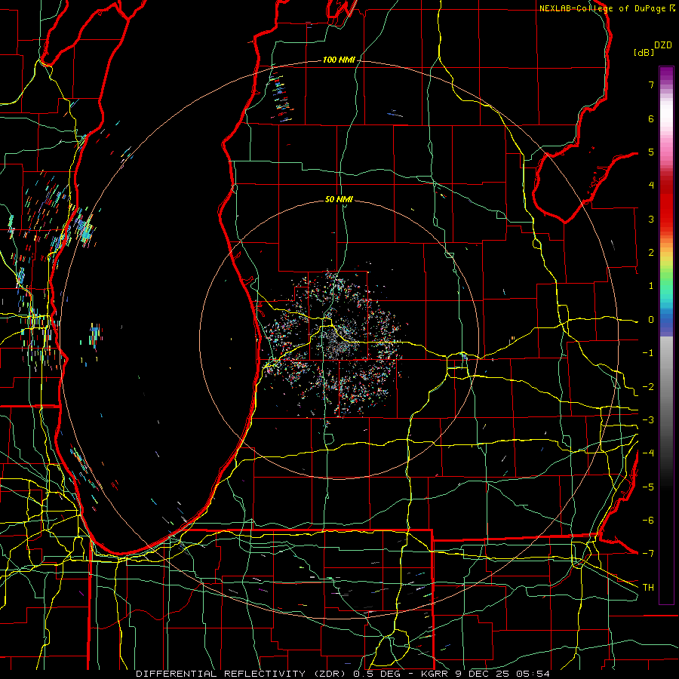This screenshot has height=679, width=679.
Task: Click the -1 tick on color scale
Action: pyautogui.click(x=648, y=353)
